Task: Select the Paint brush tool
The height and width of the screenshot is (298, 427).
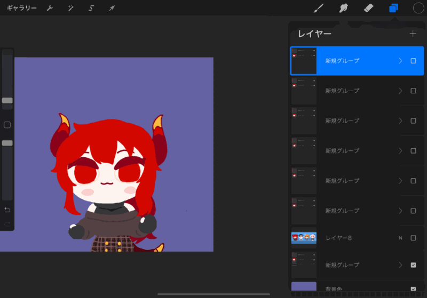Action: pyautogui.click(x=319, y=8)
